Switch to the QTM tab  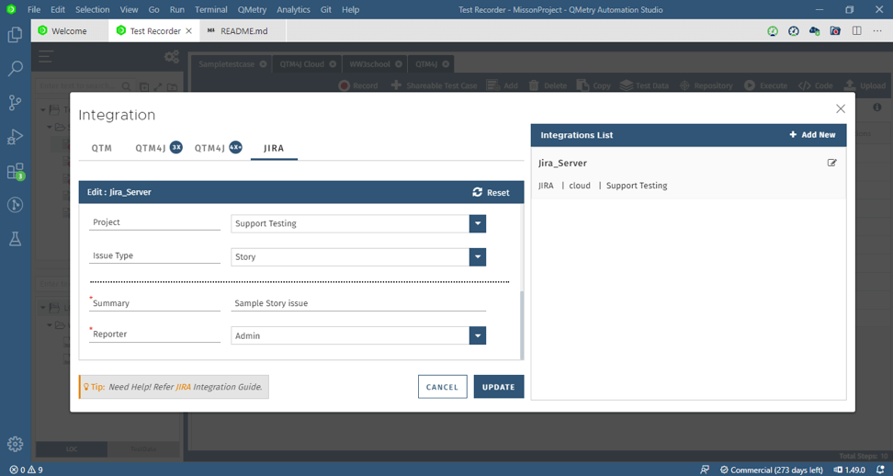point(102,148)
